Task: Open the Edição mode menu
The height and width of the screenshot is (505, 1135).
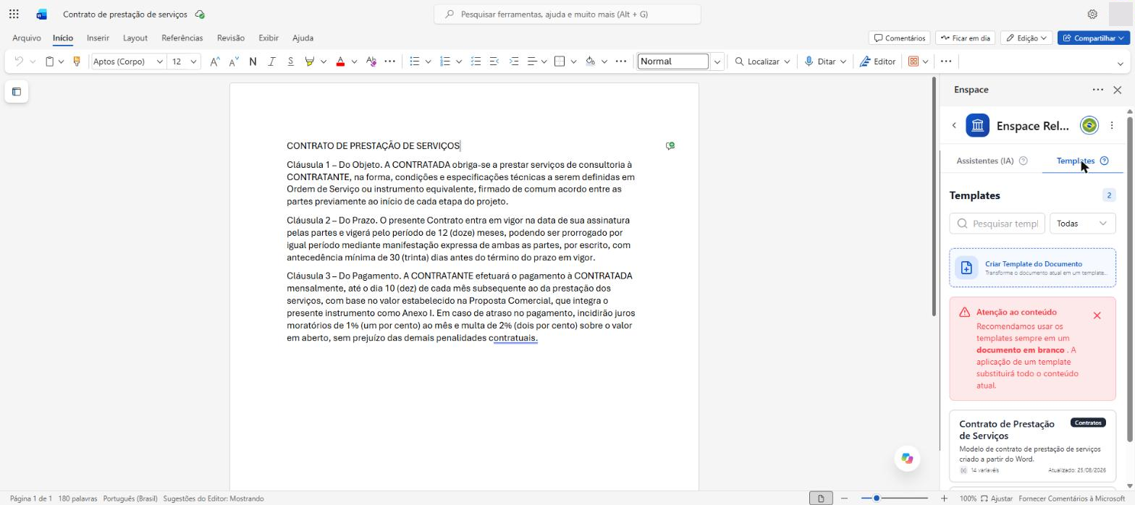Action: point(1026,38)
